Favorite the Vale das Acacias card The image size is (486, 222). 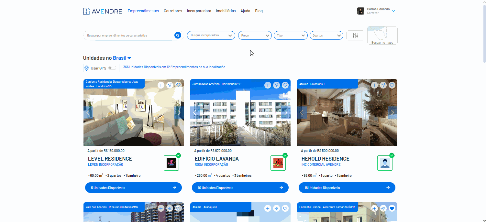[178, 208]
